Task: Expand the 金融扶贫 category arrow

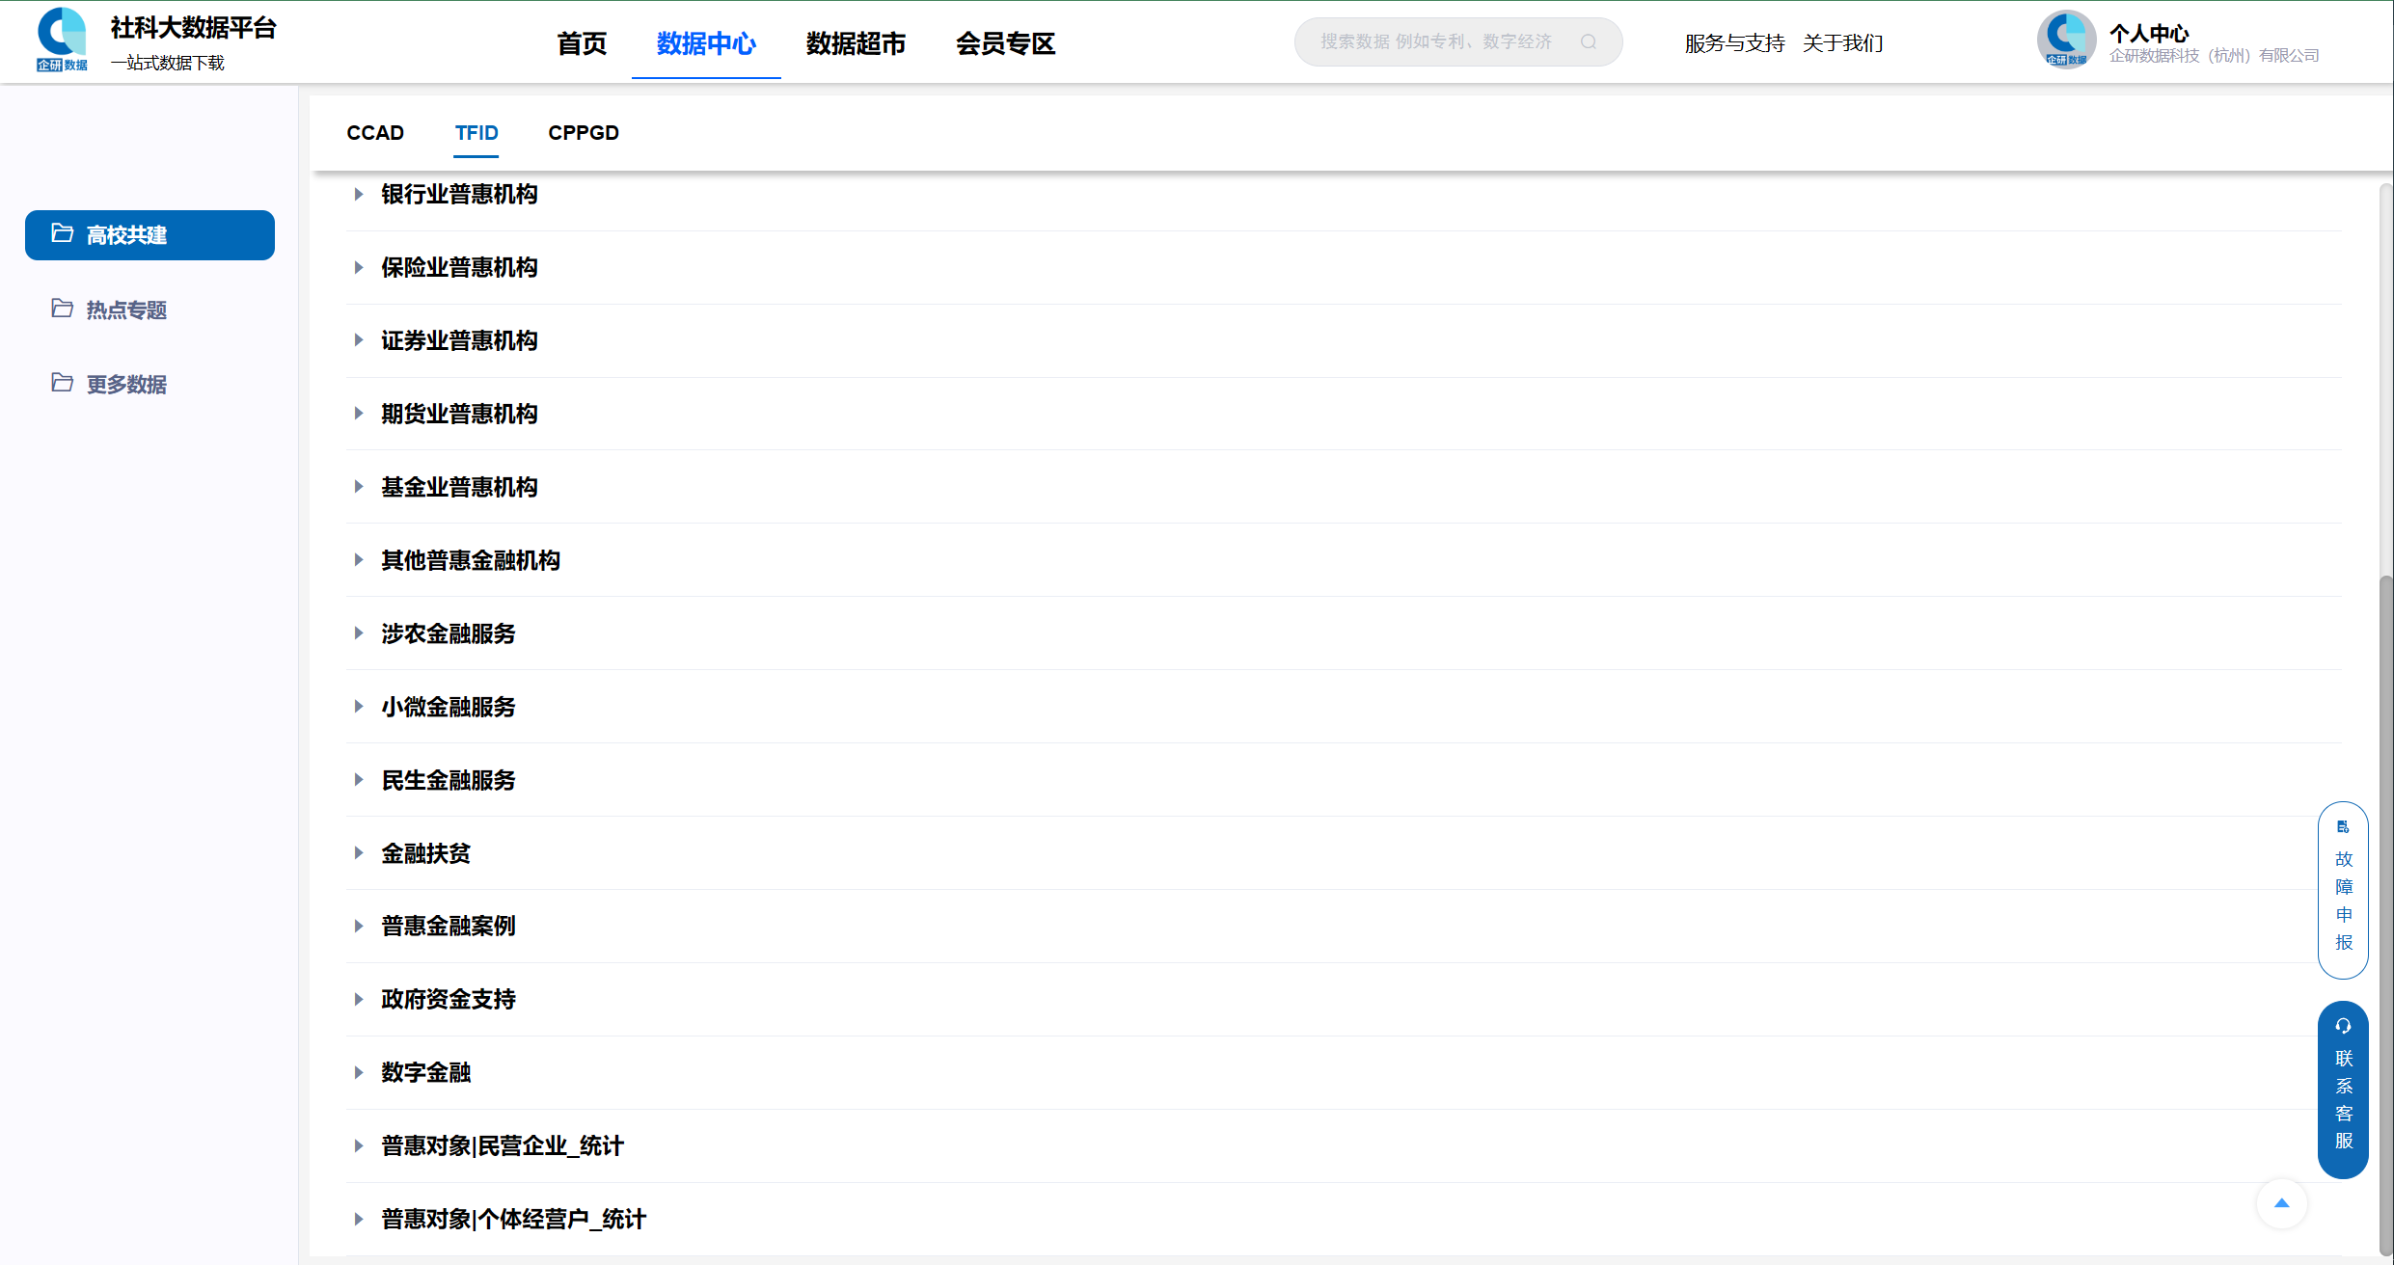Action: [x=359, y=853]
